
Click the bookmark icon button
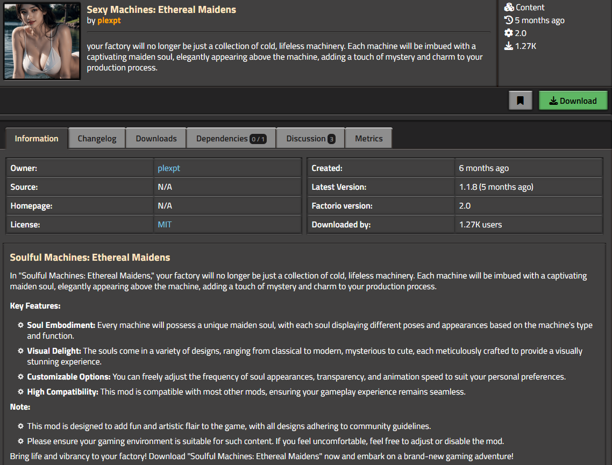pos(520,101)
